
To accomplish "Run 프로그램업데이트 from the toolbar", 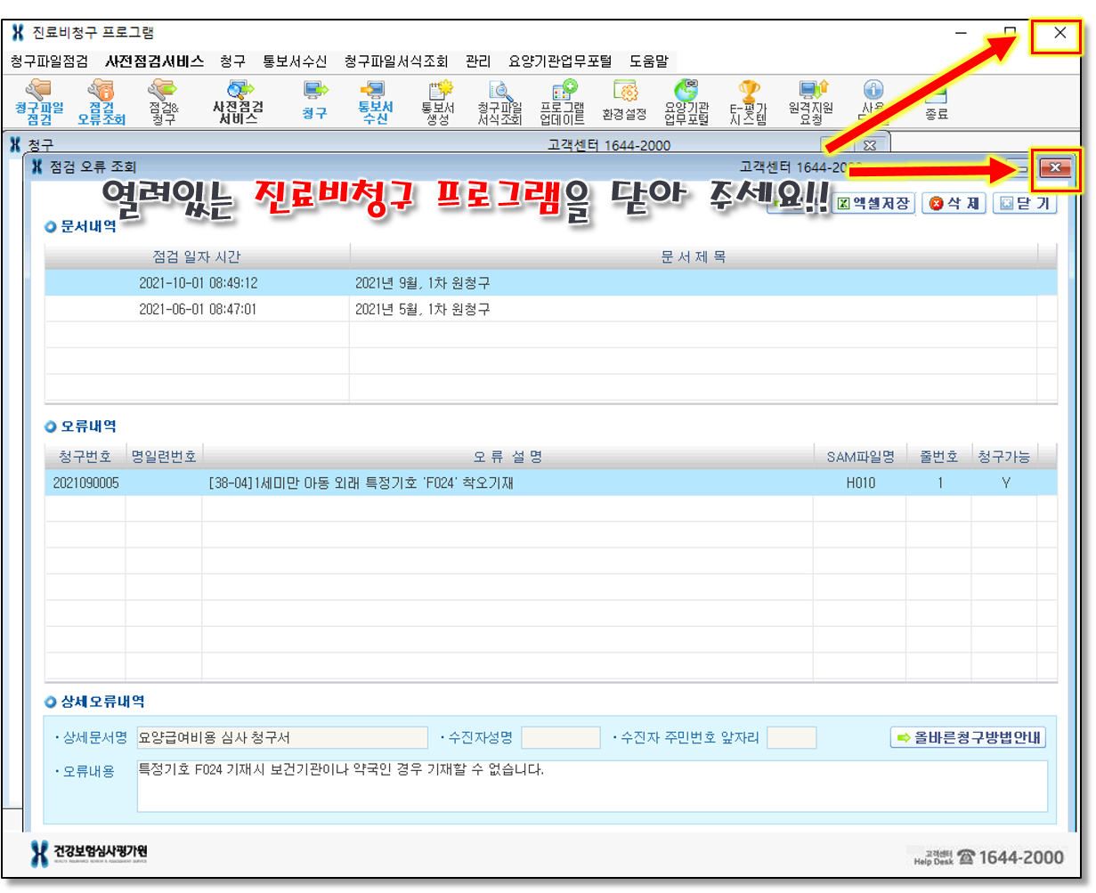I will click(563, 101).
